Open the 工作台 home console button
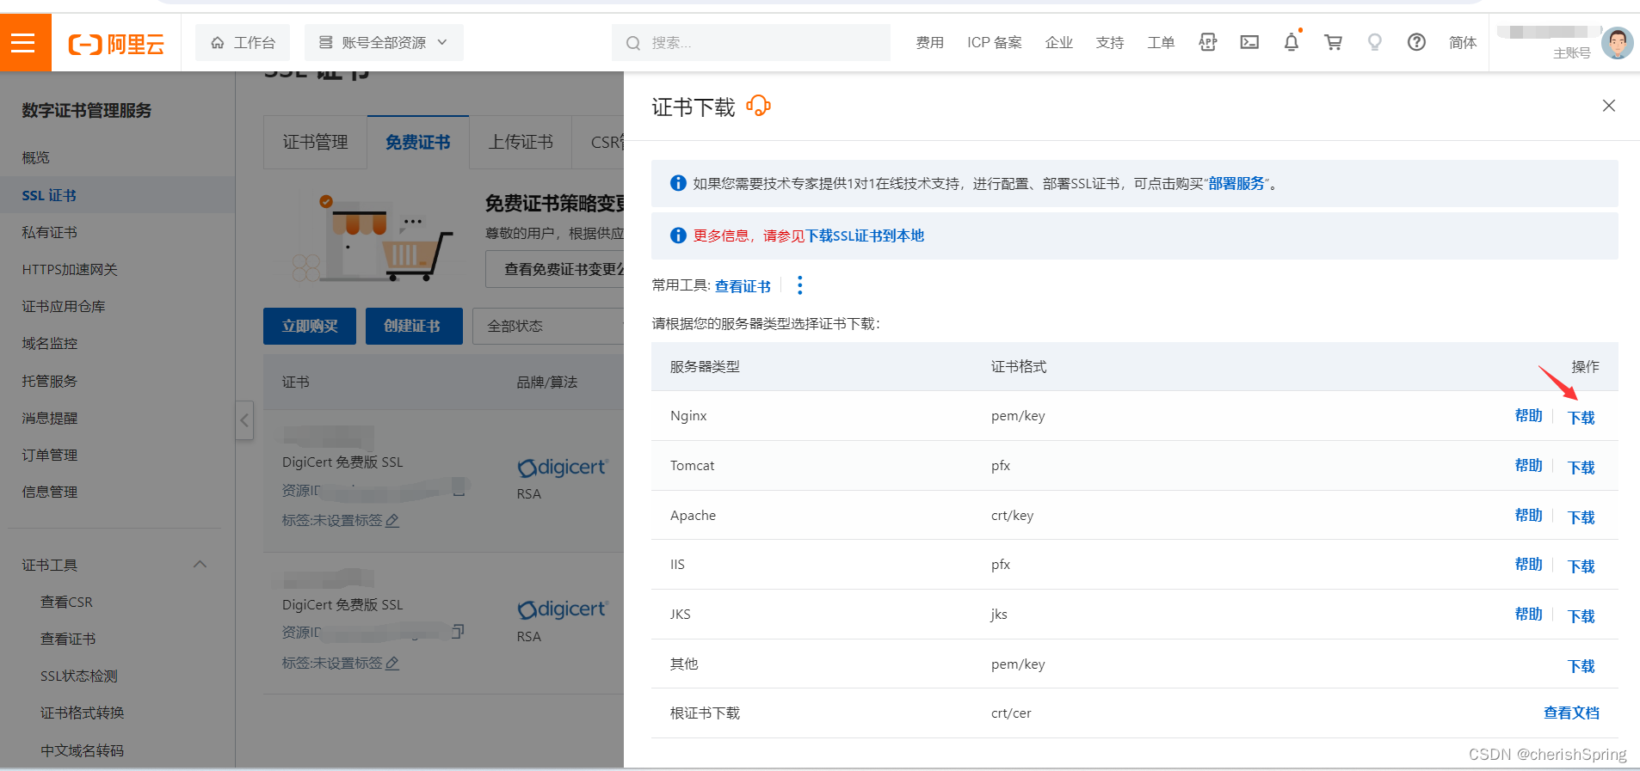Image resolution: width=1640 pixels, height=771 pixels. (243, 42)
